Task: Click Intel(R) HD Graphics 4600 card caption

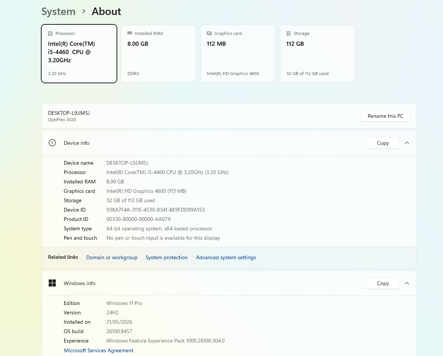Action: (x=233, y=74)
